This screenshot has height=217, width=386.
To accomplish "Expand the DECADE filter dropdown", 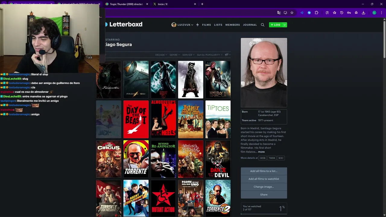I will [161, 55].
